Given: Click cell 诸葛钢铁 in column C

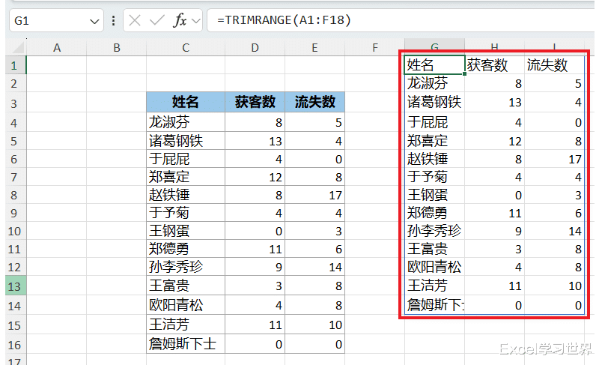Looking at the screenshot, I should pyautogui.click(x=186, y=141).
